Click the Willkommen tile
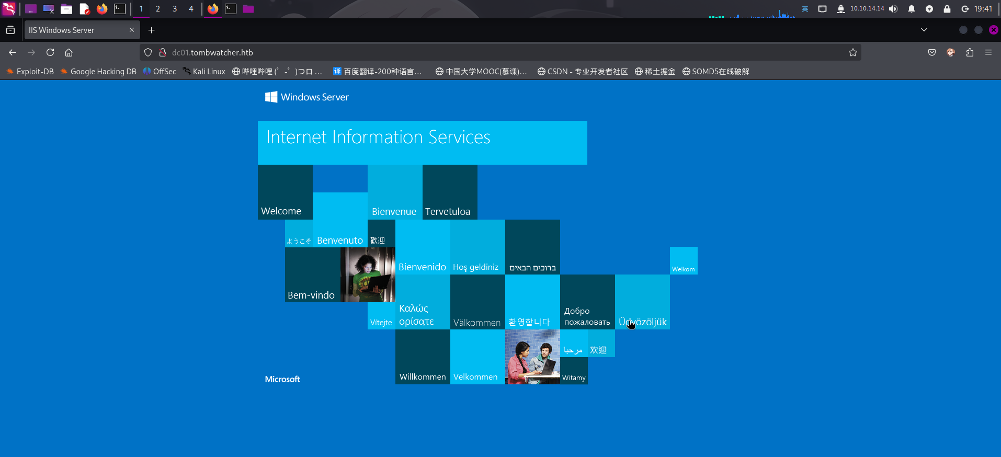 click(x=423, y=357)
